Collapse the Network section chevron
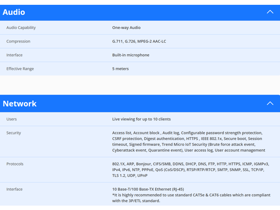The width and height of the screenshot is (280, 210). click(270, 103)
